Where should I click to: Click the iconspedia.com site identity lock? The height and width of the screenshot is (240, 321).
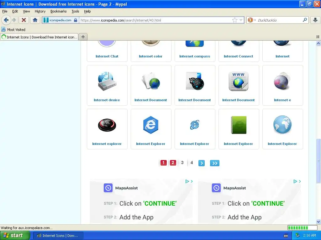(x=76, y=20)
